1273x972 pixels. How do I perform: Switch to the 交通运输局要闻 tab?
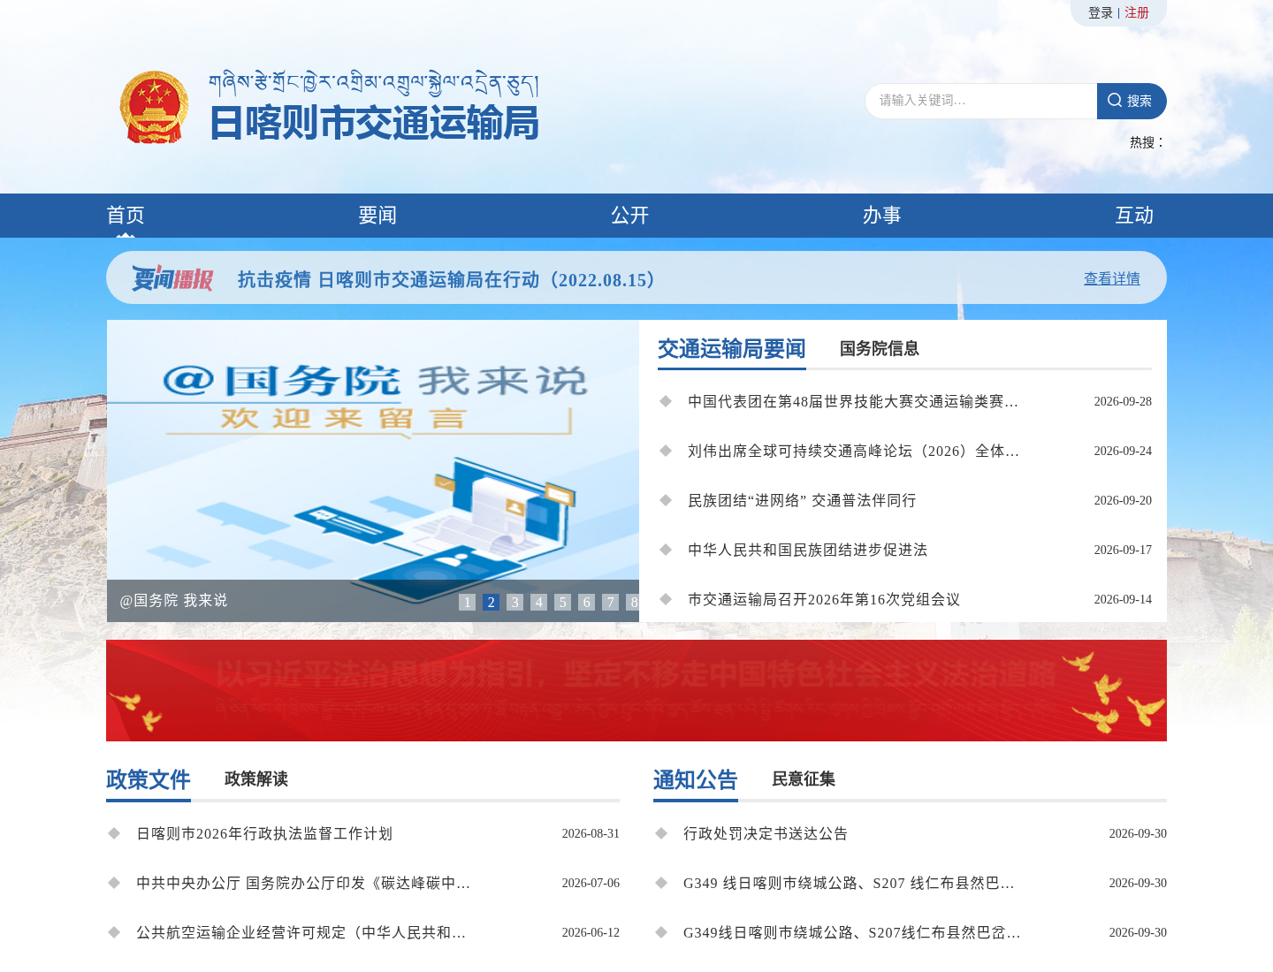732,349
